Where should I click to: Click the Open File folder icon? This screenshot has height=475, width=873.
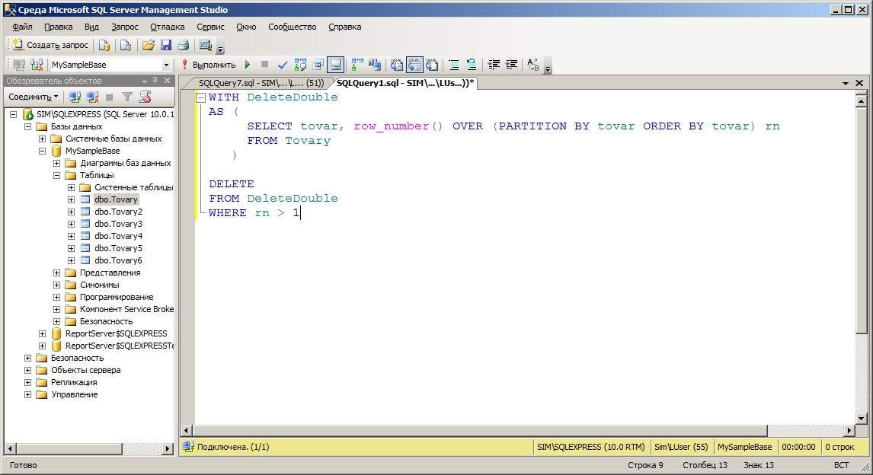pyautogui.click(x=148, y=45)
